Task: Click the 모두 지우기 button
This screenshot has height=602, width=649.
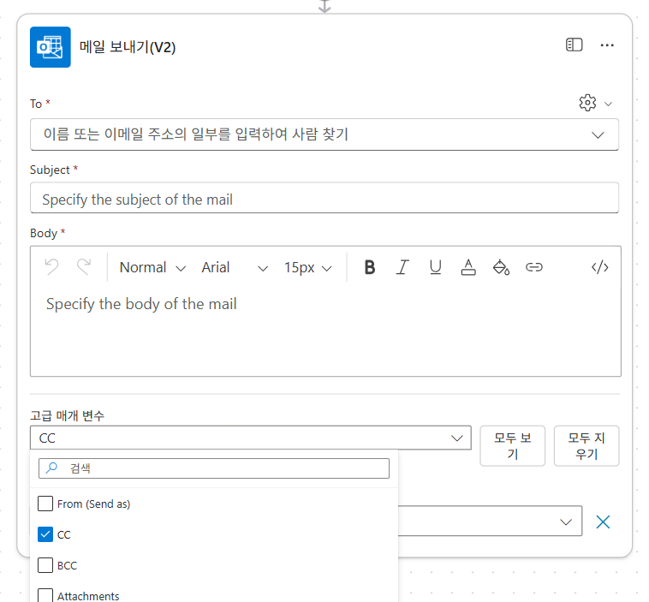Action: pos(586,446)
